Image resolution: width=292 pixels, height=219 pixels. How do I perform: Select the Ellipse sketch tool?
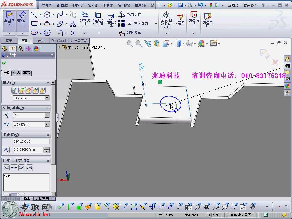click(x=60, y=24)
